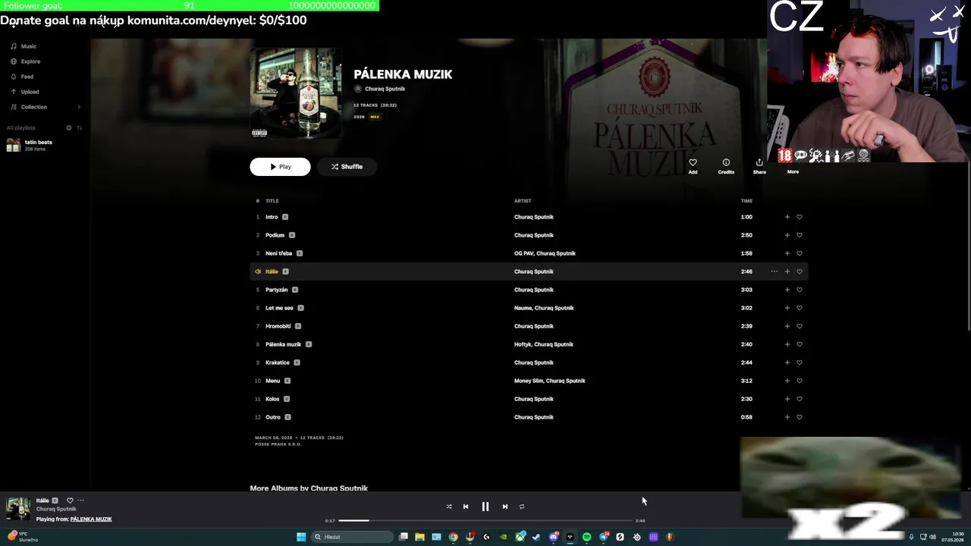Open now playing track more options

coord(80,500)
